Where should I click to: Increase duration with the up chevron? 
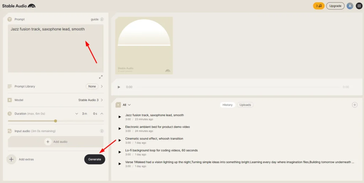(x=102, y=114)
